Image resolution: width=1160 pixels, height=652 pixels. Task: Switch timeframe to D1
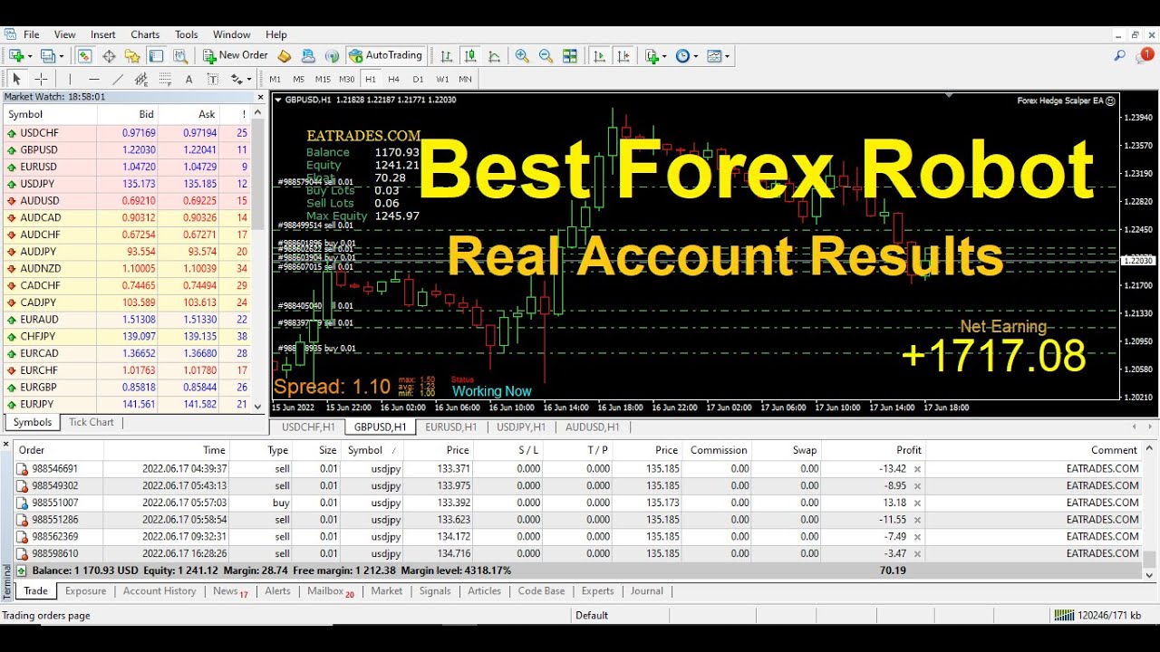[418, 79]
